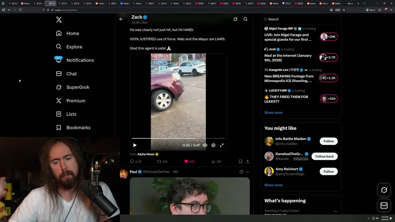Open Bookmarks page
Screen dimensions: 395x222
[73, 128]
